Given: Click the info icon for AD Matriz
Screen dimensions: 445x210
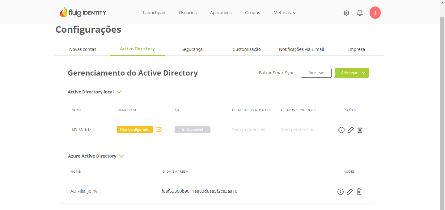Looking at the screenshot, I should coord(341,130).
